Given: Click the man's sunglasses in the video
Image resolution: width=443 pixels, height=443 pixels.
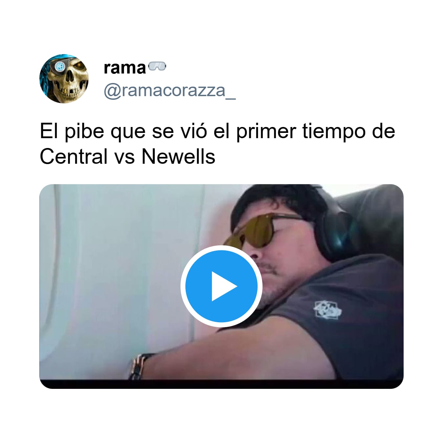Looking at the screenshot, I should point(261,229).
